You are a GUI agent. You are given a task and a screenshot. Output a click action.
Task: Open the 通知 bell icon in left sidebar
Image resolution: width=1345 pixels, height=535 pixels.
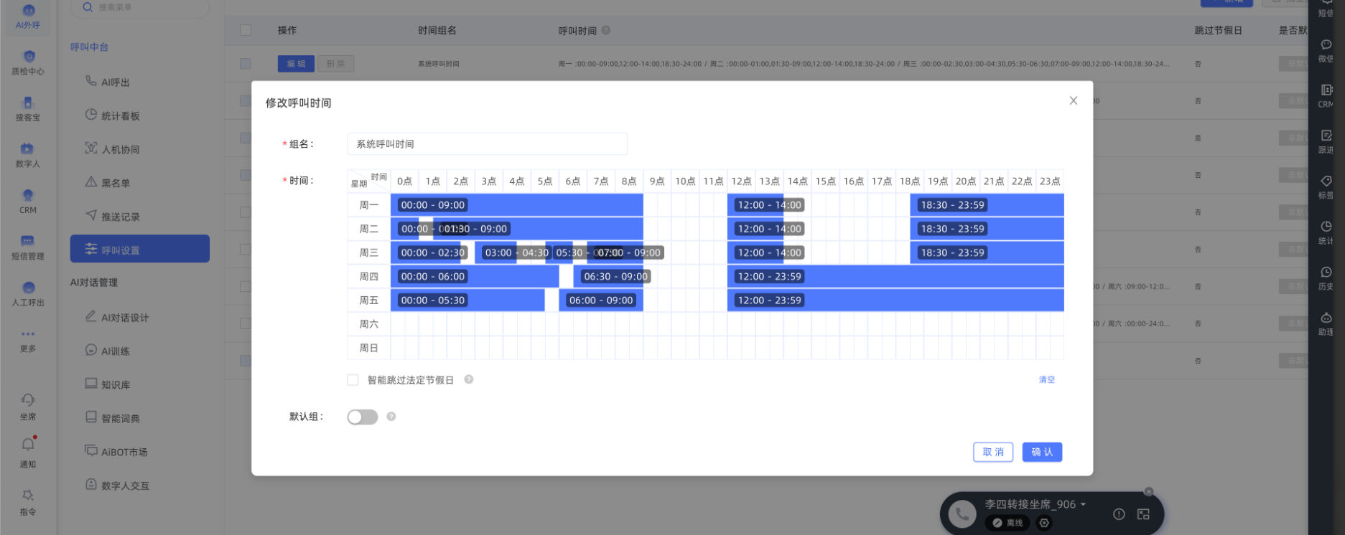[x=28, y=445]
